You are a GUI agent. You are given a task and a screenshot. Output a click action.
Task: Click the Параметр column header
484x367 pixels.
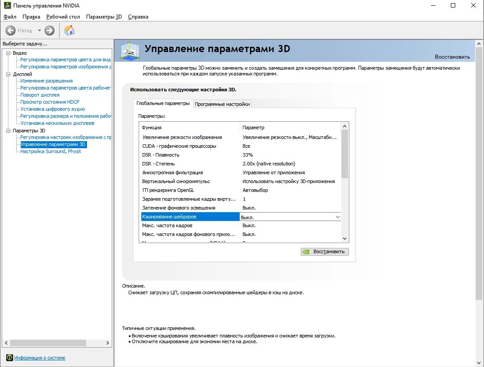(291, 127)
